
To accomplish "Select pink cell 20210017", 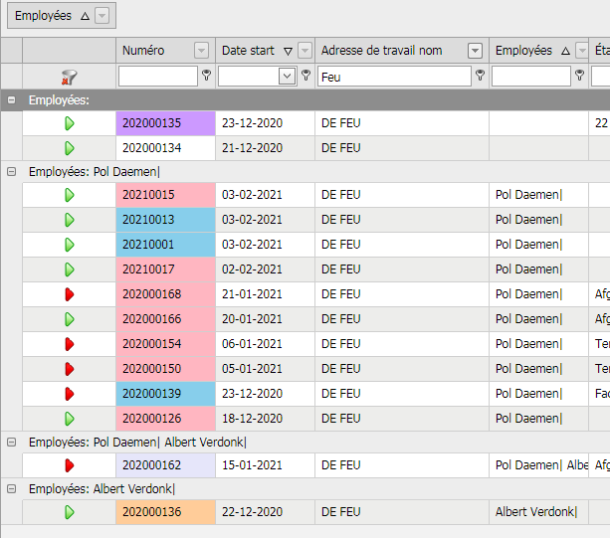I will pos(166,269).
